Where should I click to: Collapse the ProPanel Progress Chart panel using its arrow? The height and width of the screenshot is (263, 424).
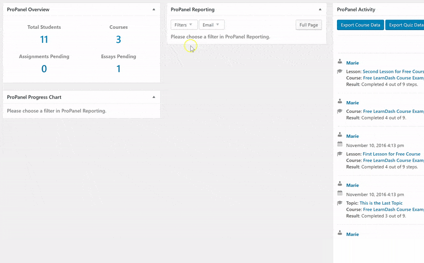click(x=154, y=97)
